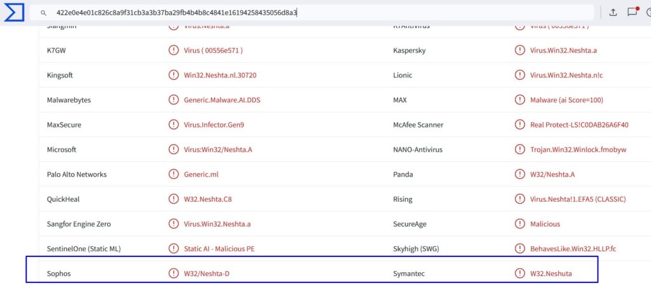Viewport: 651px width, 285px height.
Task: Focus the hash search field
Action: 312,13
